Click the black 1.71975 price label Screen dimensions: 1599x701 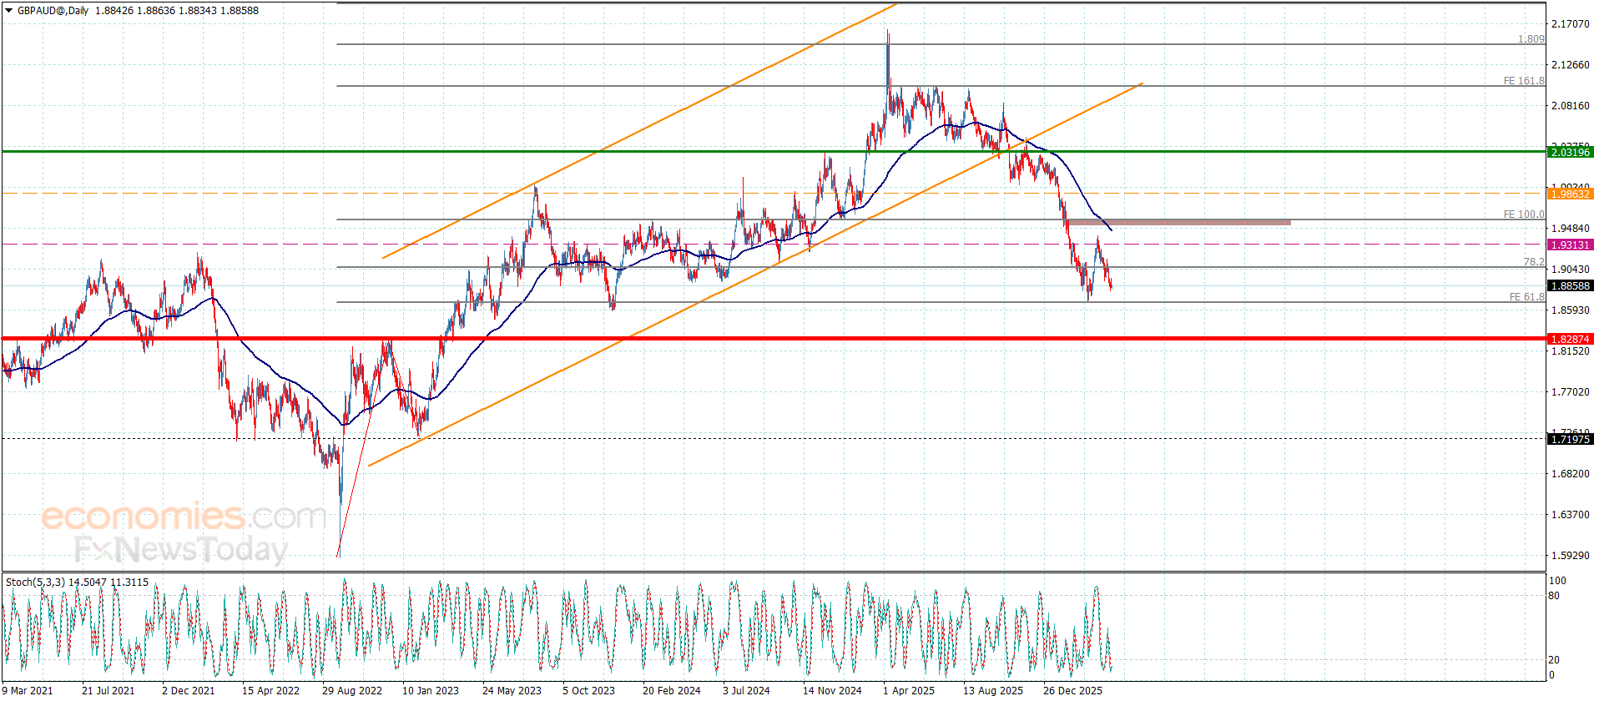(x=1570, y=439)
